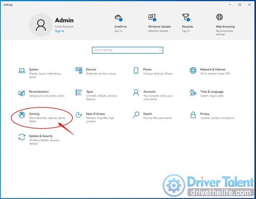Click the search magnifier in Find a setting
The height and width of the screenshot is (199, 256).
coord(160,50)
